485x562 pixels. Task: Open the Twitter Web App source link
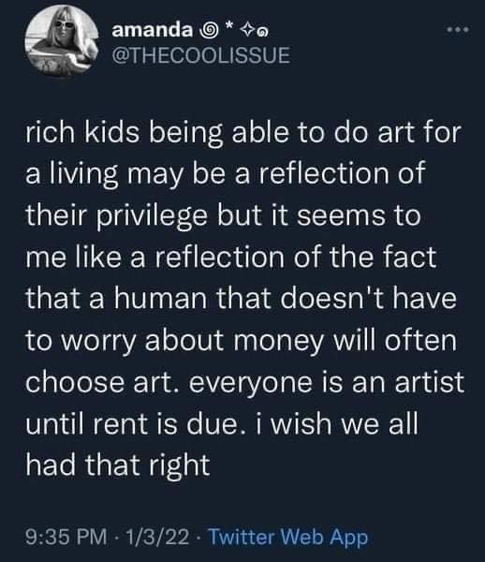[288, 537]
